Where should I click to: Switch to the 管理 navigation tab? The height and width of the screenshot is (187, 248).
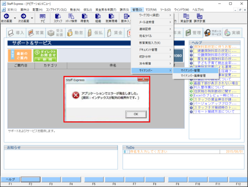193,33
